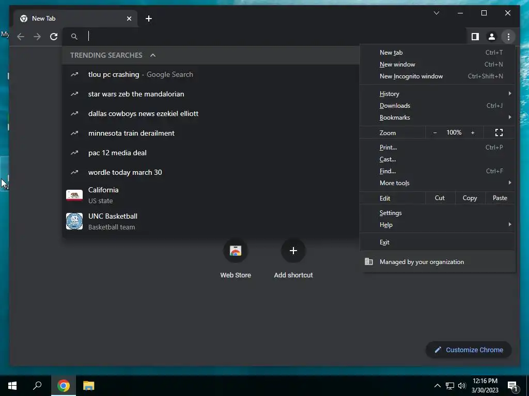Screen dimensions: 529x396
Task: Expand the History submenu
Action: [x=438, y=94]
